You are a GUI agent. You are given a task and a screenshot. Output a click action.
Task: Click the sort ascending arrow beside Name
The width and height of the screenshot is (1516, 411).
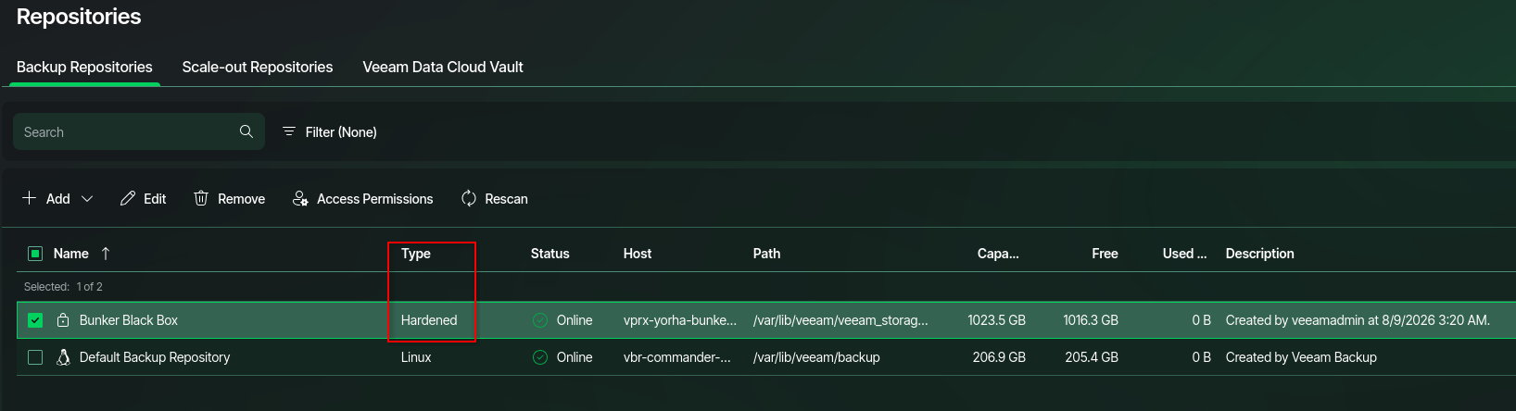point(106,254)
